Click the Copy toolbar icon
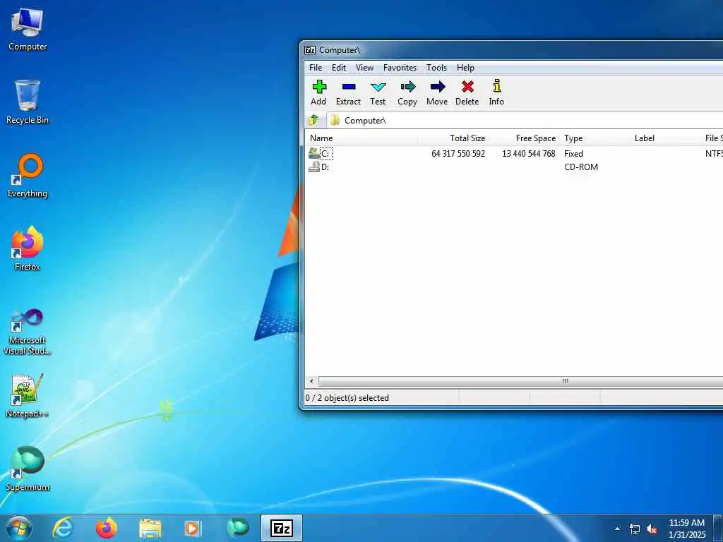 pos(407,92)
